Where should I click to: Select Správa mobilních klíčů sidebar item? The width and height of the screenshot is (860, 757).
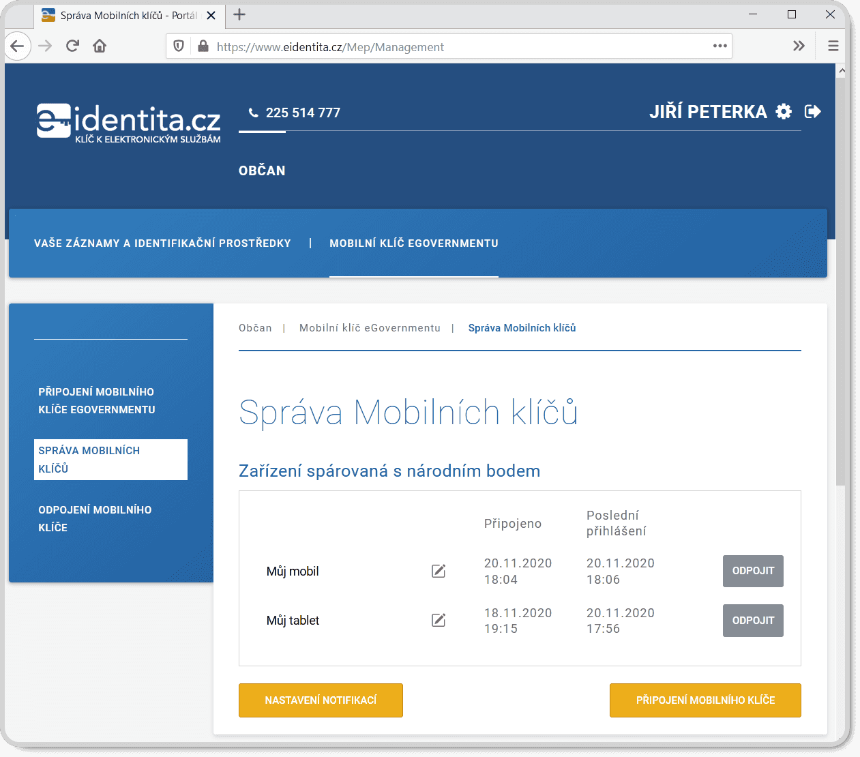coord(110,460)
